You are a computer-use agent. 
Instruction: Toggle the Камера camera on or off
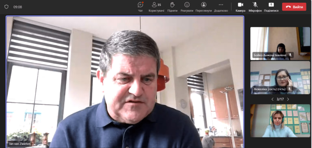(x=240, y=7)
